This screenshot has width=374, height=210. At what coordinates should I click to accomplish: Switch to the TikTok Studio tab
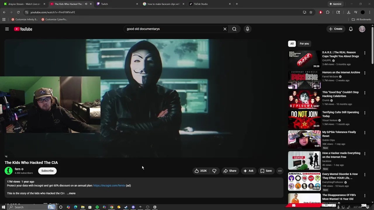[210, 4]
